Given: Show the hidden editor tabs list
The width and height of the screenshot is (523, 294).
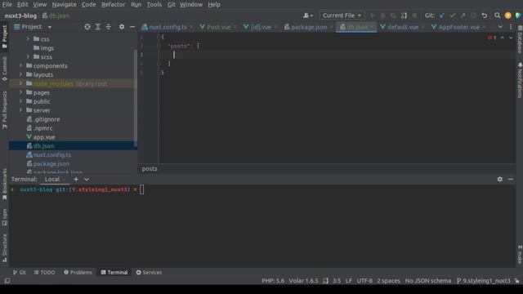Looking at the screenshot, I should 500,27.
